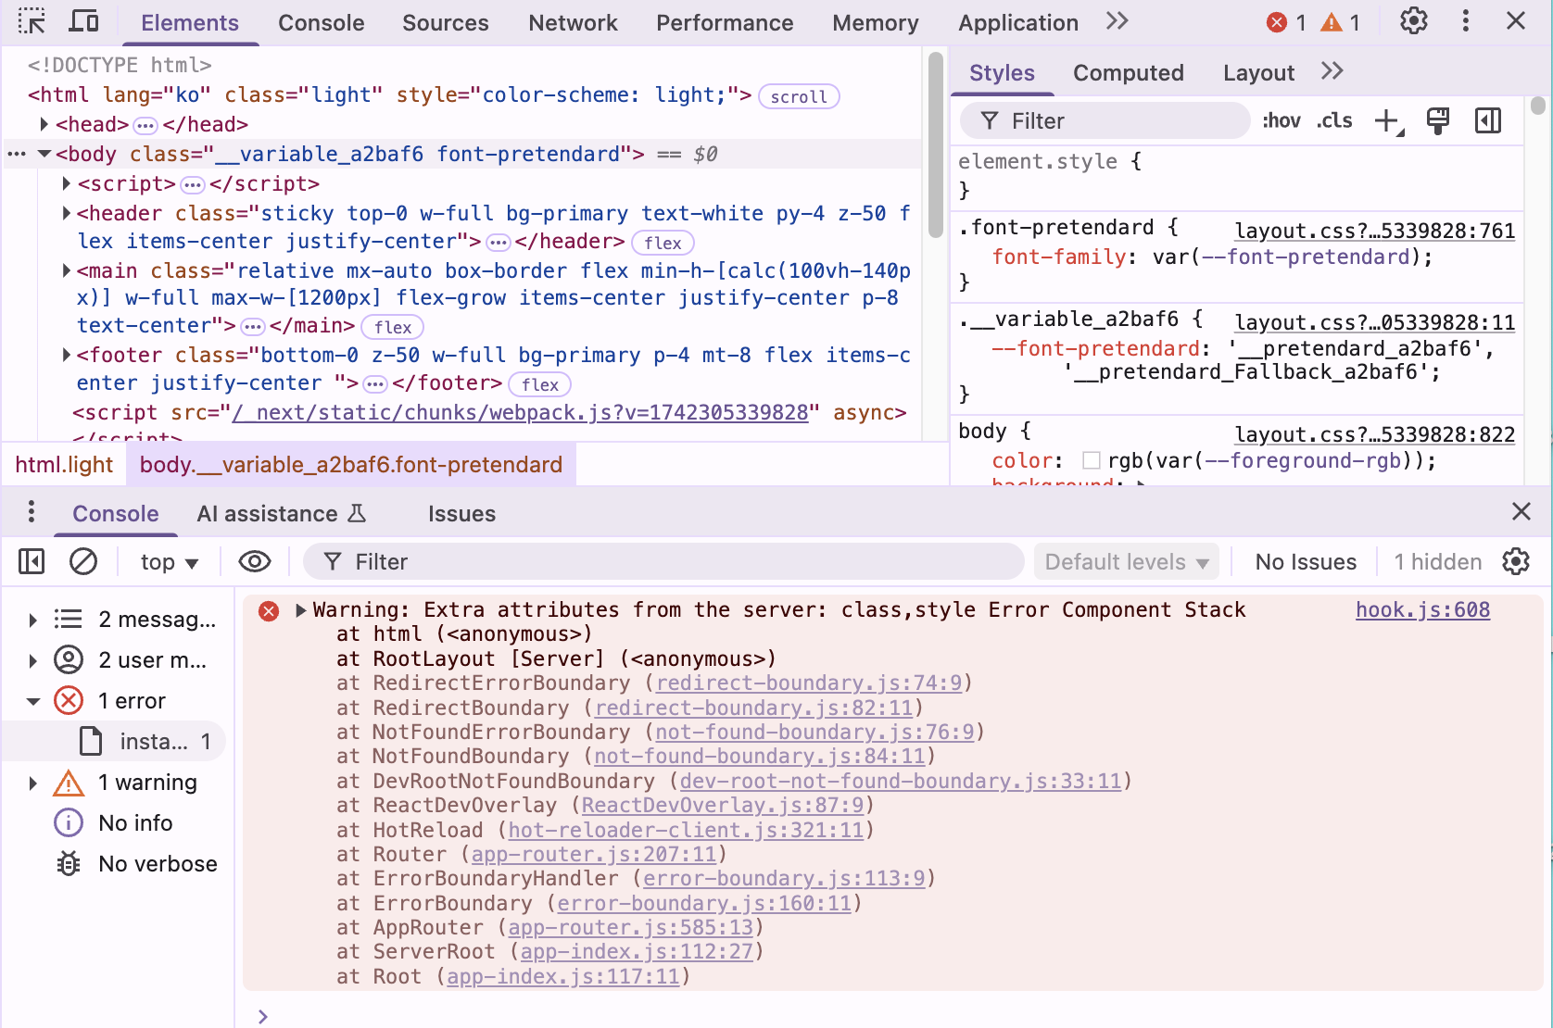Activate the inspect element picker icon
The width and height of the screenshot is (1553, 1028).
click(32, 21)
